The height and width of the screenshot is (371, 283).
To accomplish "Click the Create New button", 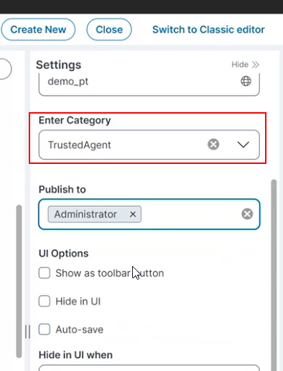I will tap(38, 29).
